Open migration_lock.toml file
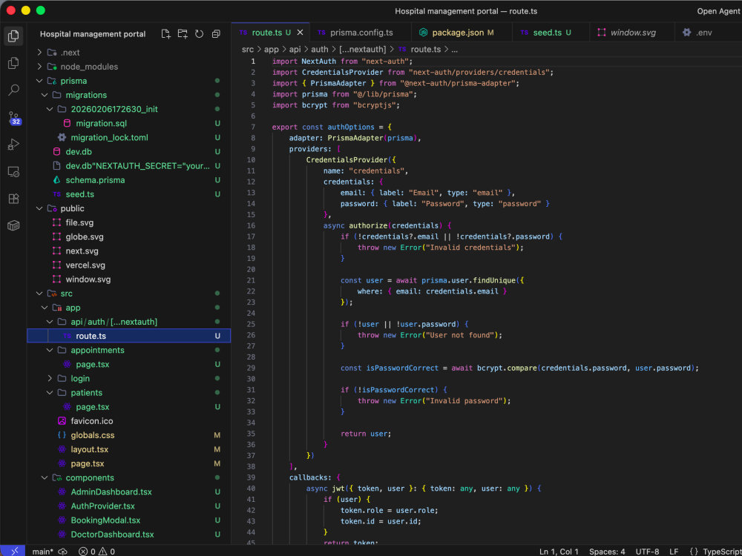742x556 pixels. click(128, 138)
